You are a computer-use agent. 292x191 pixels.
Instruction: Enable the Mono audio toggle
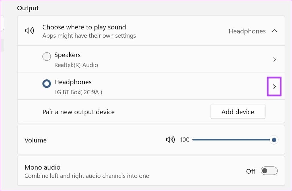click(x=269, y=171)
